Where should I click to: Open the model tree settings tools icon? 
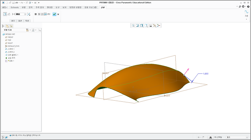point(27,30)
